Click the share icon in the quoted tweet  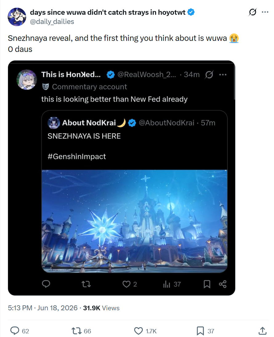tap(223, 284)
